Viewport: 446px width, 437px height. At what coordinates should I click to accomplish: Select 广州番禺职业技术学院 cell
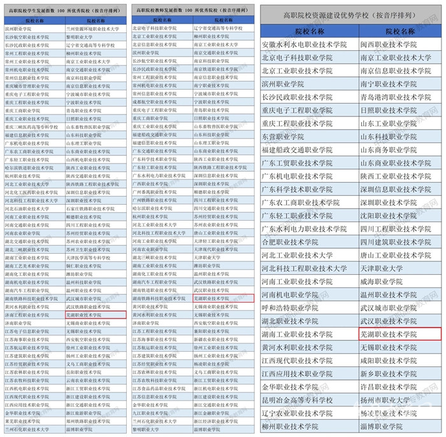click(x=162, y=192)
